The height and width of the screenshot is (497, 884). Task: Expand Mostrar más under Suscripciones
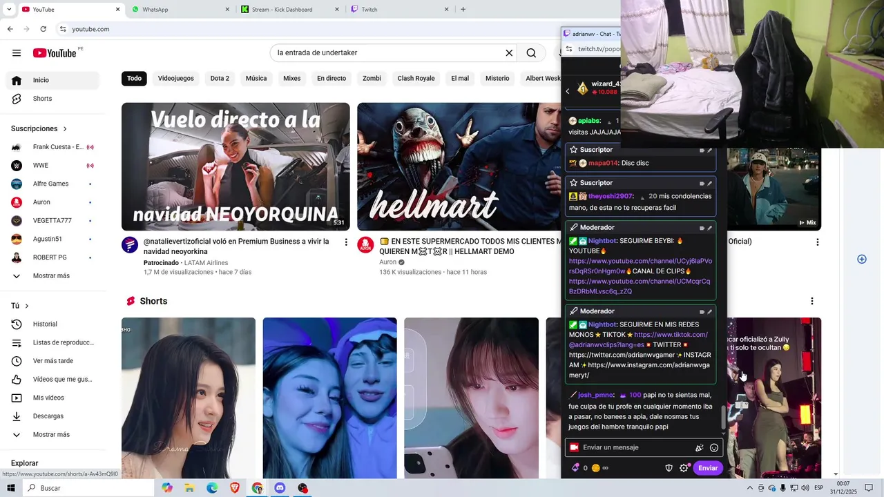point(52,276)
